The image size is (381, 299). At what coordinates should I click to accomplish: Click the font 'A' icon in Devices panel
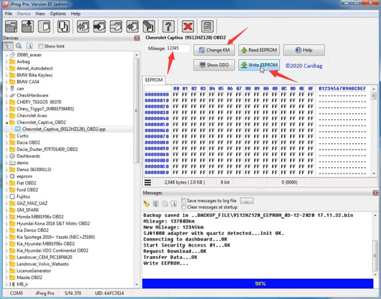pyautogui.click(x=29, y=46)
